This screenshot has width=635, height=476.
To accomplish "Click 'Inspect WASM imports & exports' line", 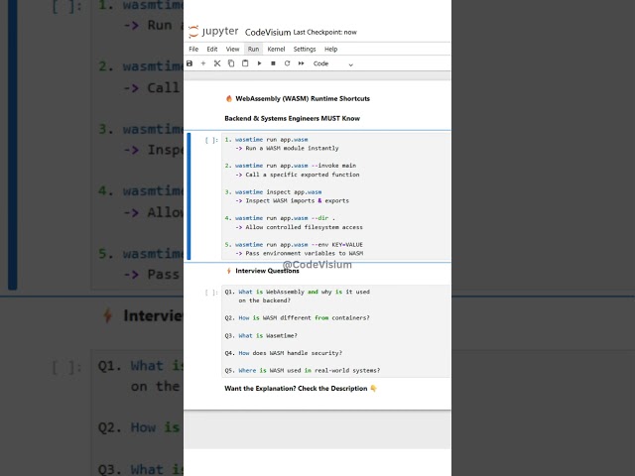I will (x=292, y=200).
